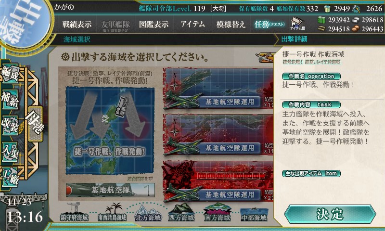This screenshot has width=385, height=231.
Task: Click the 基地航空隊 base air corps banner
Action: (x=110, y=190)
